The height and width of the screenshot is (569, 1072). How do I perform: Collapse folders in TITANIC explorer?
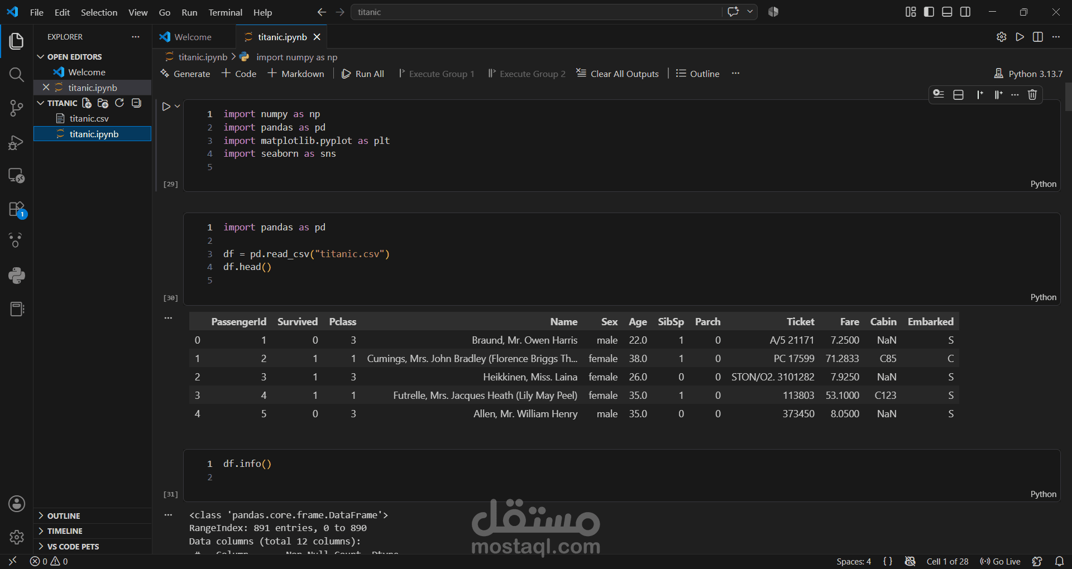pyautogui.click(x=136, y=103)
